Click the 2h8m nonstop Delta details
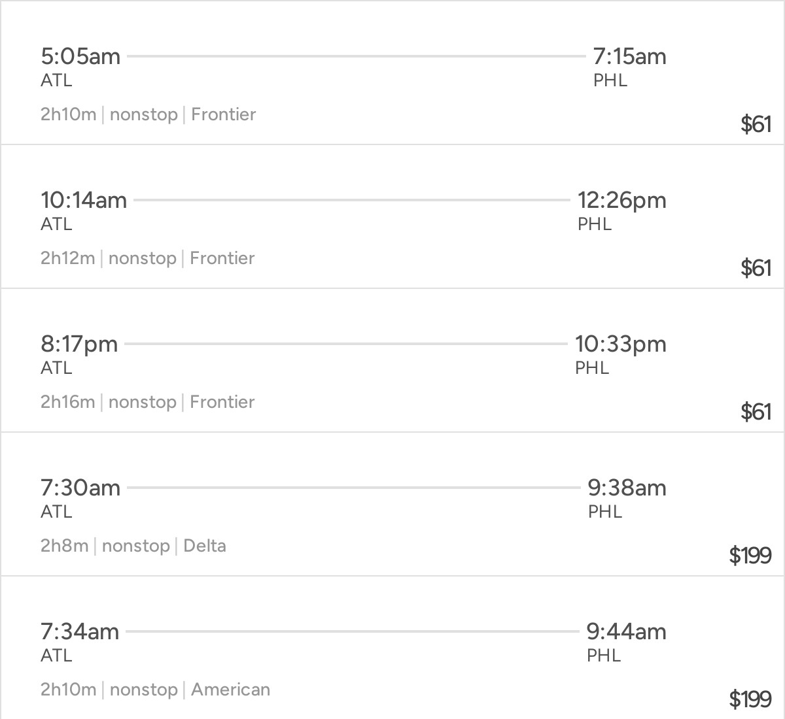Viewport: 785px width, 719px height. [133, 546]
